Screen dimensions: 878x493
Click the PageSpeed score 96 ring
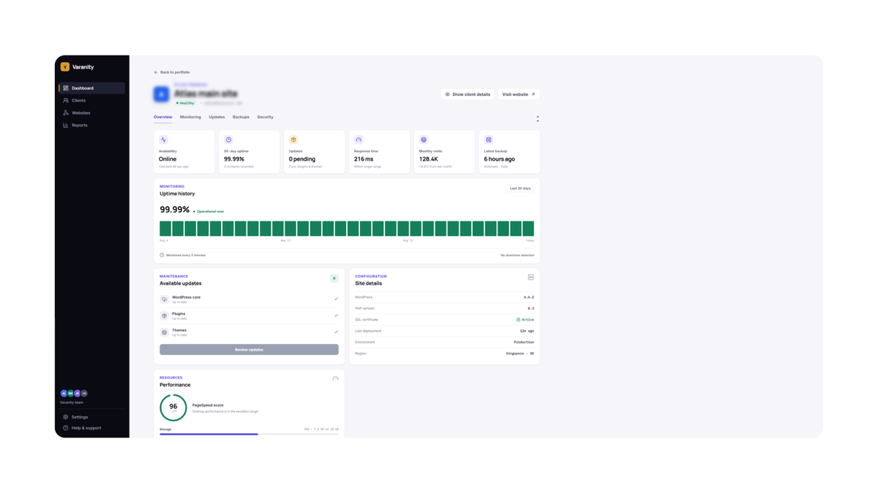[173, 408]
